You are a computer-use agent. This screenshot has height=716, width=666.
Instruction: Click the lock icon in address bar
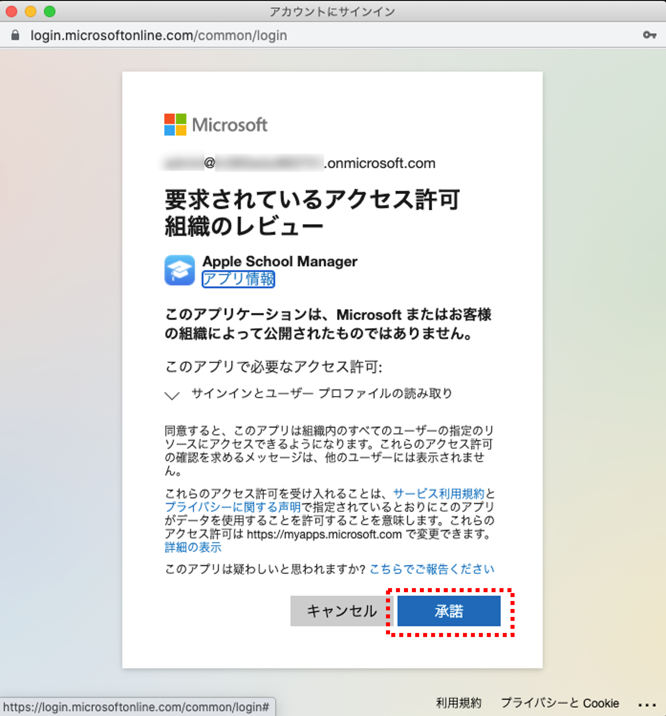15,35
